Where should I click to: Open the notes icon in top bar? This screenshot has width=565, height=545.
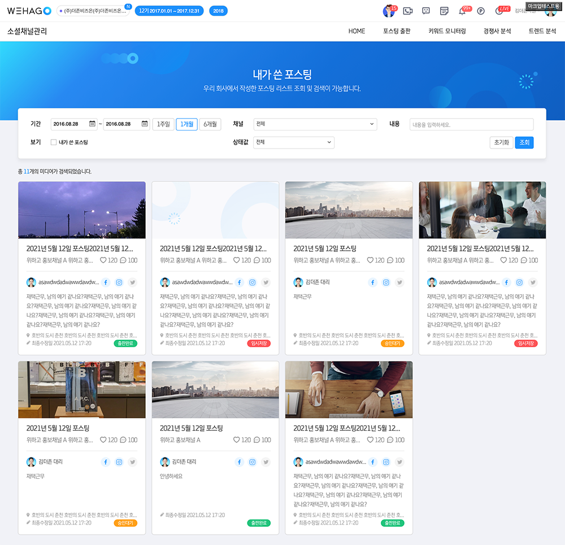tap(444, 11)
